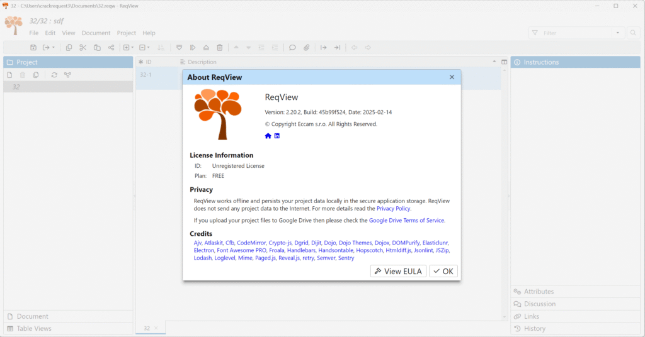
Task: Open the Document menu
Action: pyautogui.click(x=96, y=33)
